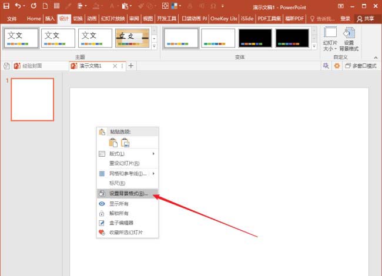Collapse the ribbon with the chevron
382x276 pixels.
tap(376, 58)
